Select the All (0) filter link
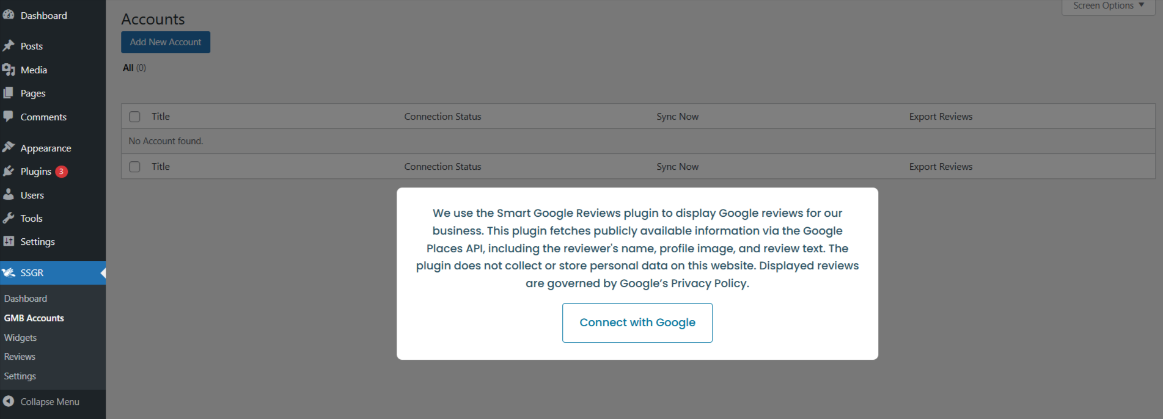The height and width of the screenshot is (419, 1163). tap(128, 68)
